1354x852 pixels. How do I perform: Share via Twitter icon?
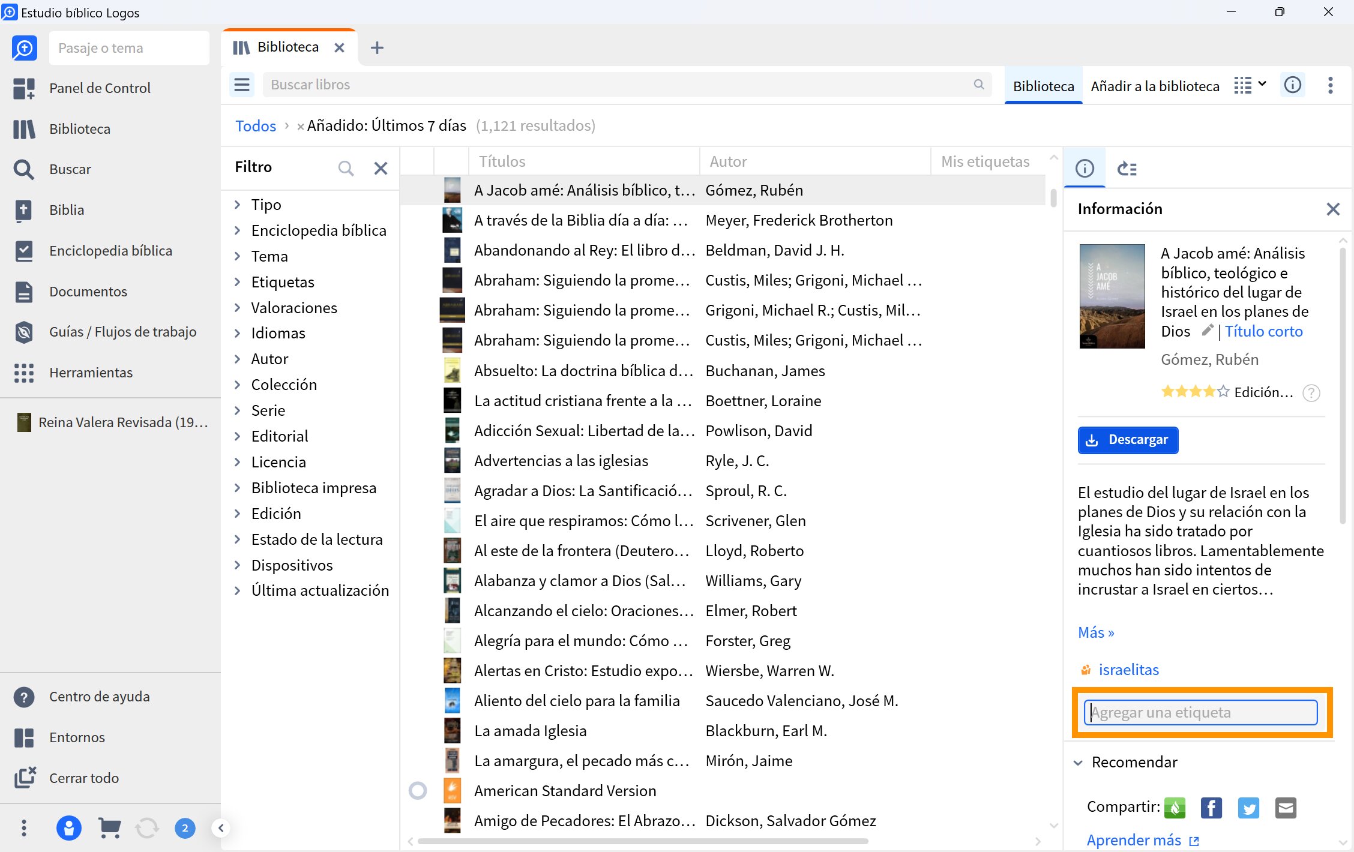point(1248,808)
